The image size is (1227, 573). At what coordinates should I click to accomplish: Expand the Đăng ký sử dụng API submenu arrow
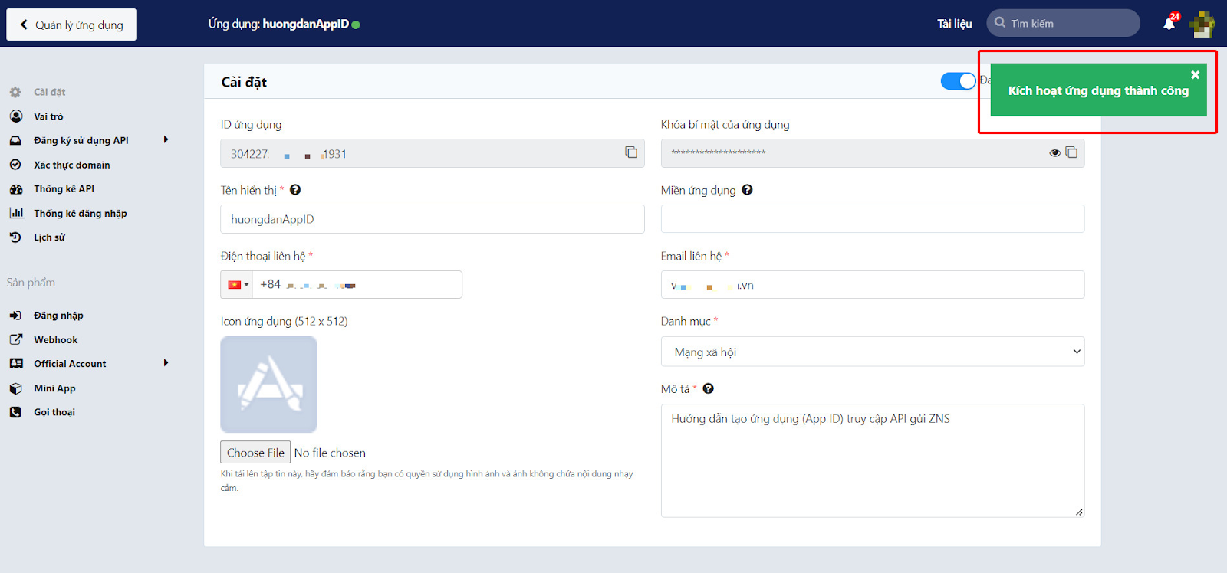point(166,139)
